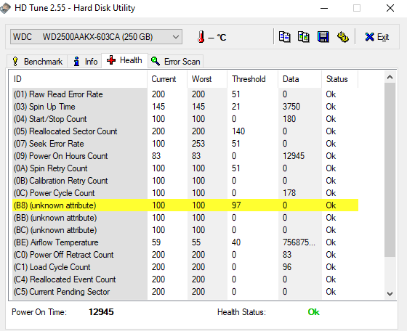Click the HD Tune title bar app icon
Image resolution: width=407 pixels, height=331 pixels.
pos(6,8)
